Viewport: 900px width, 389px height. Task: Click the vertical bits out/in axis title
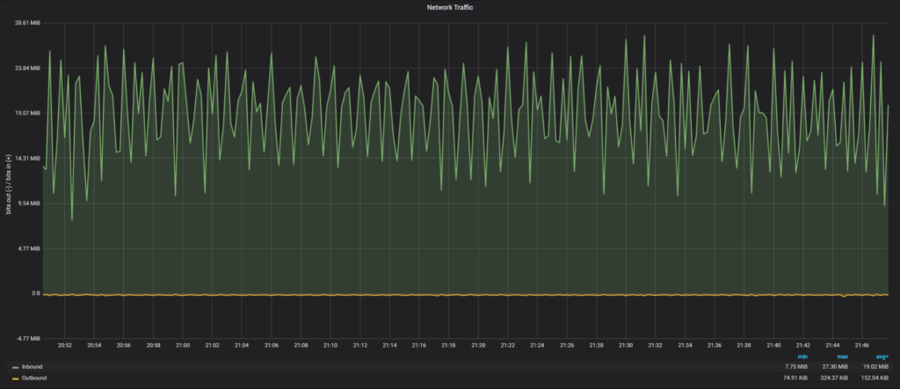coord(9,180)
